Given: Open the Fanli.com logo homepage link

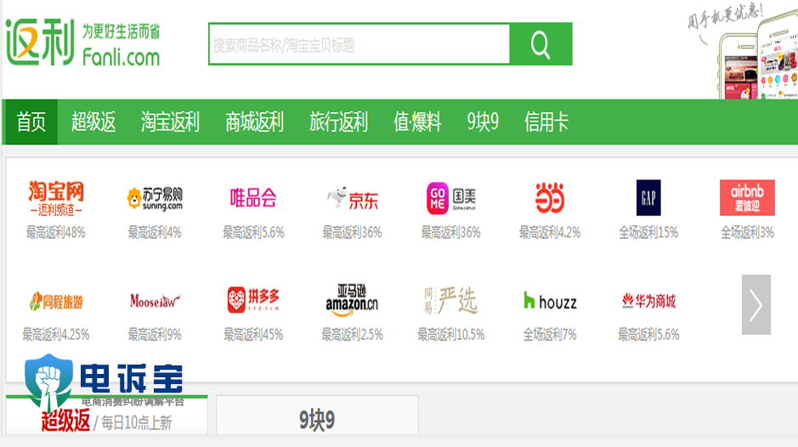Looking at the screenshot, I should pyautogui.click(x=83, y=43).
